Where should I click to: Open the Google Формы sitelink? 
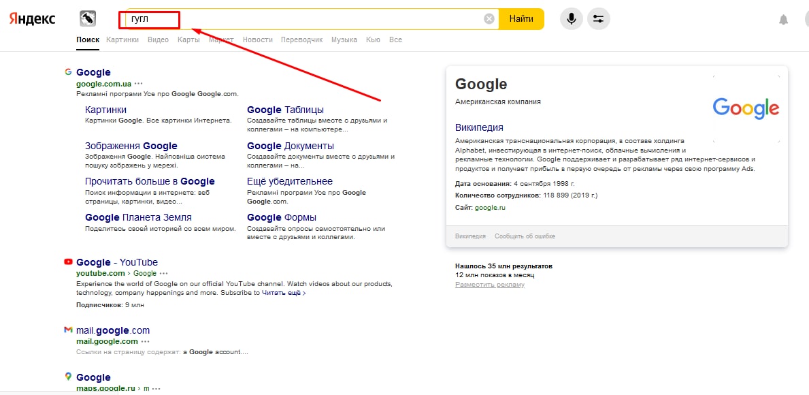coord(282,217)
